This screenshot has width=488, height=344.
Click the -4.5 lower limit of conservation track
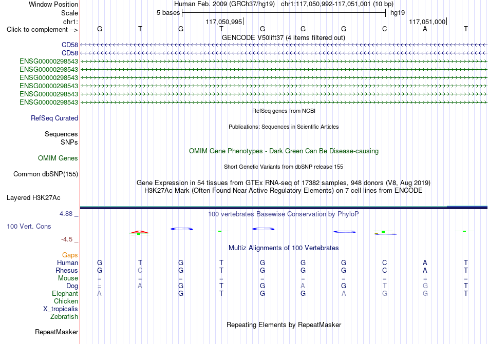tap(67, 239)
